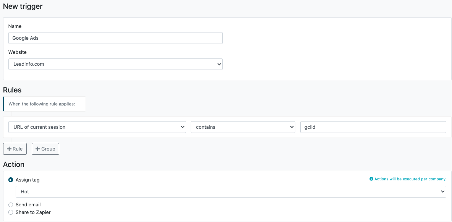This screenshot has height=222, width=452.
Task: Expand the URL of current session dropdown
Action: click(97, 127)
